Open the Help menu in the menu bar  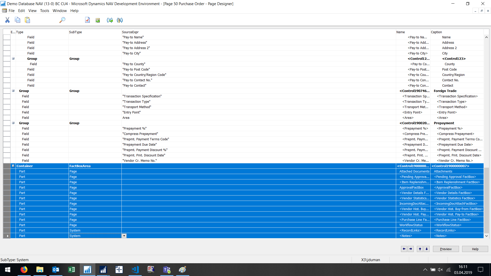[x=74, y=10]
